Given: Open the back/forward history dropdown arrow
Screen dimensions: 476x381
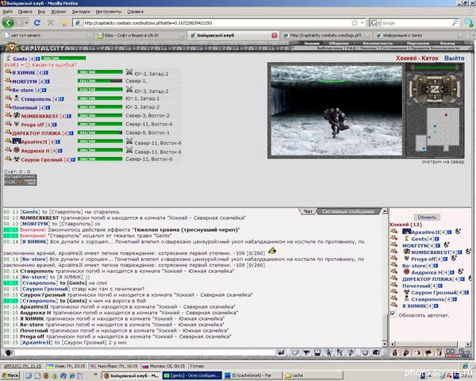Looking at the screenshot, I should point(27,23).
